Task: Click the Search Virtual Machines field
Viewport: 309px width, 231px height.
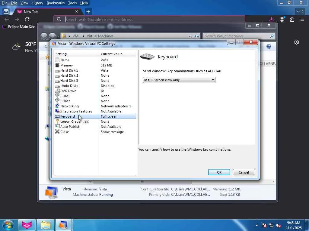Action: (238, 36)
